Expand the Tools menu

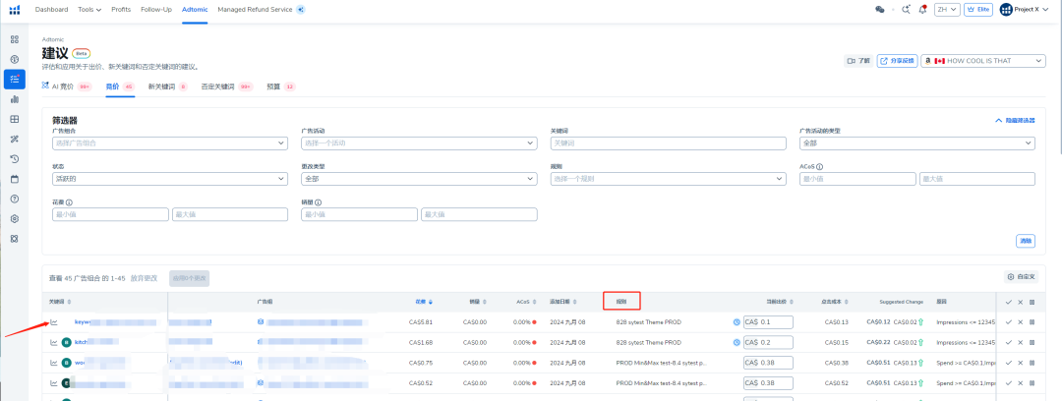(x=89, y=10)
